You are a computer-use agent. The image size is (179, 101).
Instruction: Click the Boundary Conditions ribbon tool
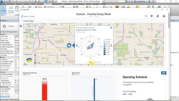[x=11, y=10]
